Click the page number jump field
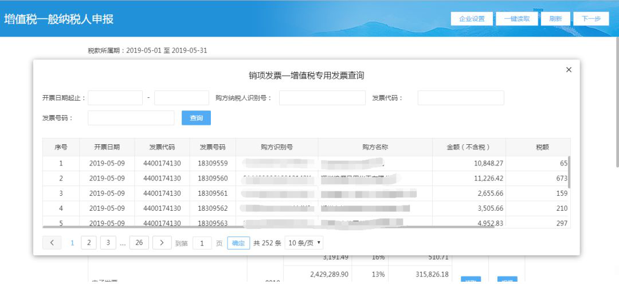Image resolution: width=619 pixels, height=284 pixels. pyautogui.click(x=202, y=243)
